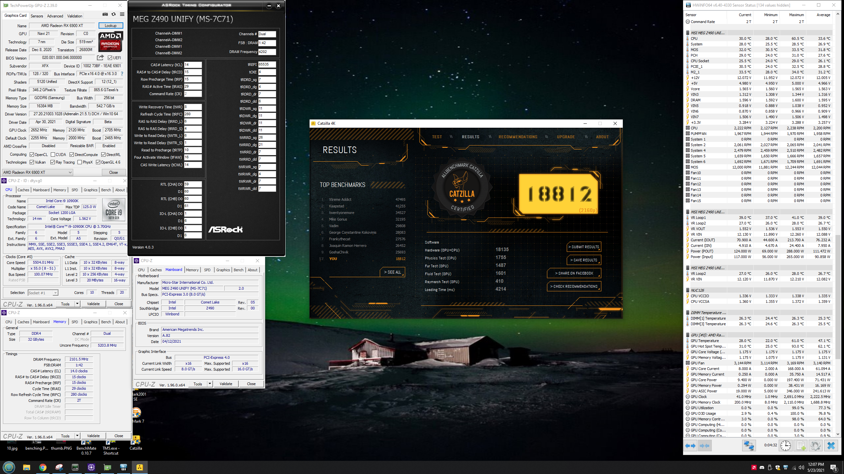This screenshot has width=844, height=474.
Task: Click Catzilla yellow taskbar icon
Action: (x=140, y=467)
